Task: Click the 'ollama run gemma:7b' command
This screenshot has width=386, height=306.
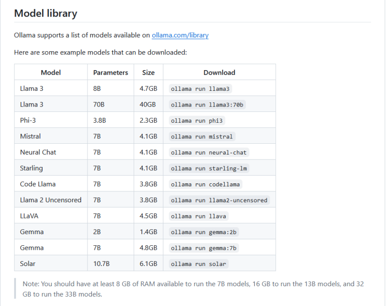Action: [x=204, y=248]
